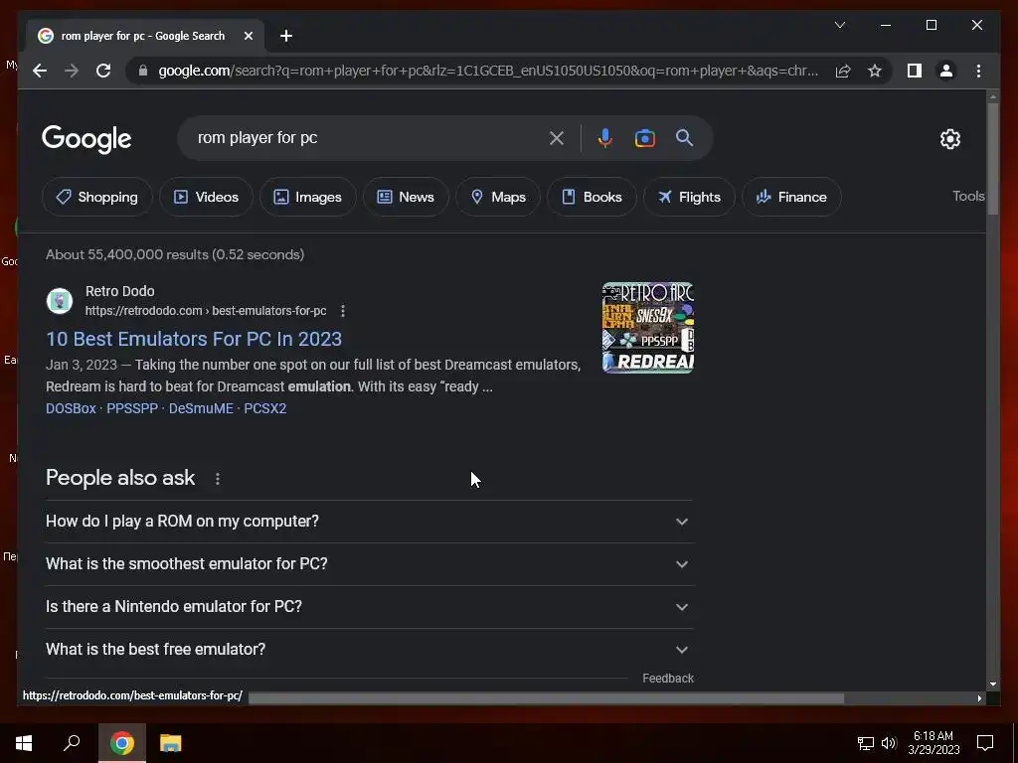Screen dimensions: 1018x763
Task: Open '10 Best Emulators For PC In 2023' result
Action: (194, 339)
